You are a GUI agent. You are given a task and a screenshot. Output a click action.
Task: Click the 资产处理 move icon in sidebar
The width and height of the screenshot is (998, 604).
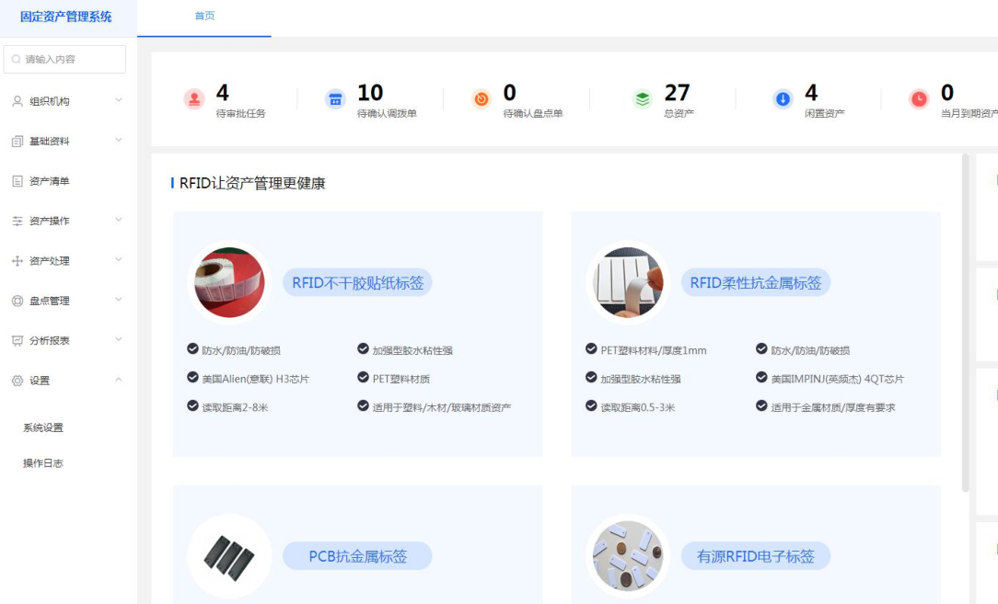coord(17,261)
